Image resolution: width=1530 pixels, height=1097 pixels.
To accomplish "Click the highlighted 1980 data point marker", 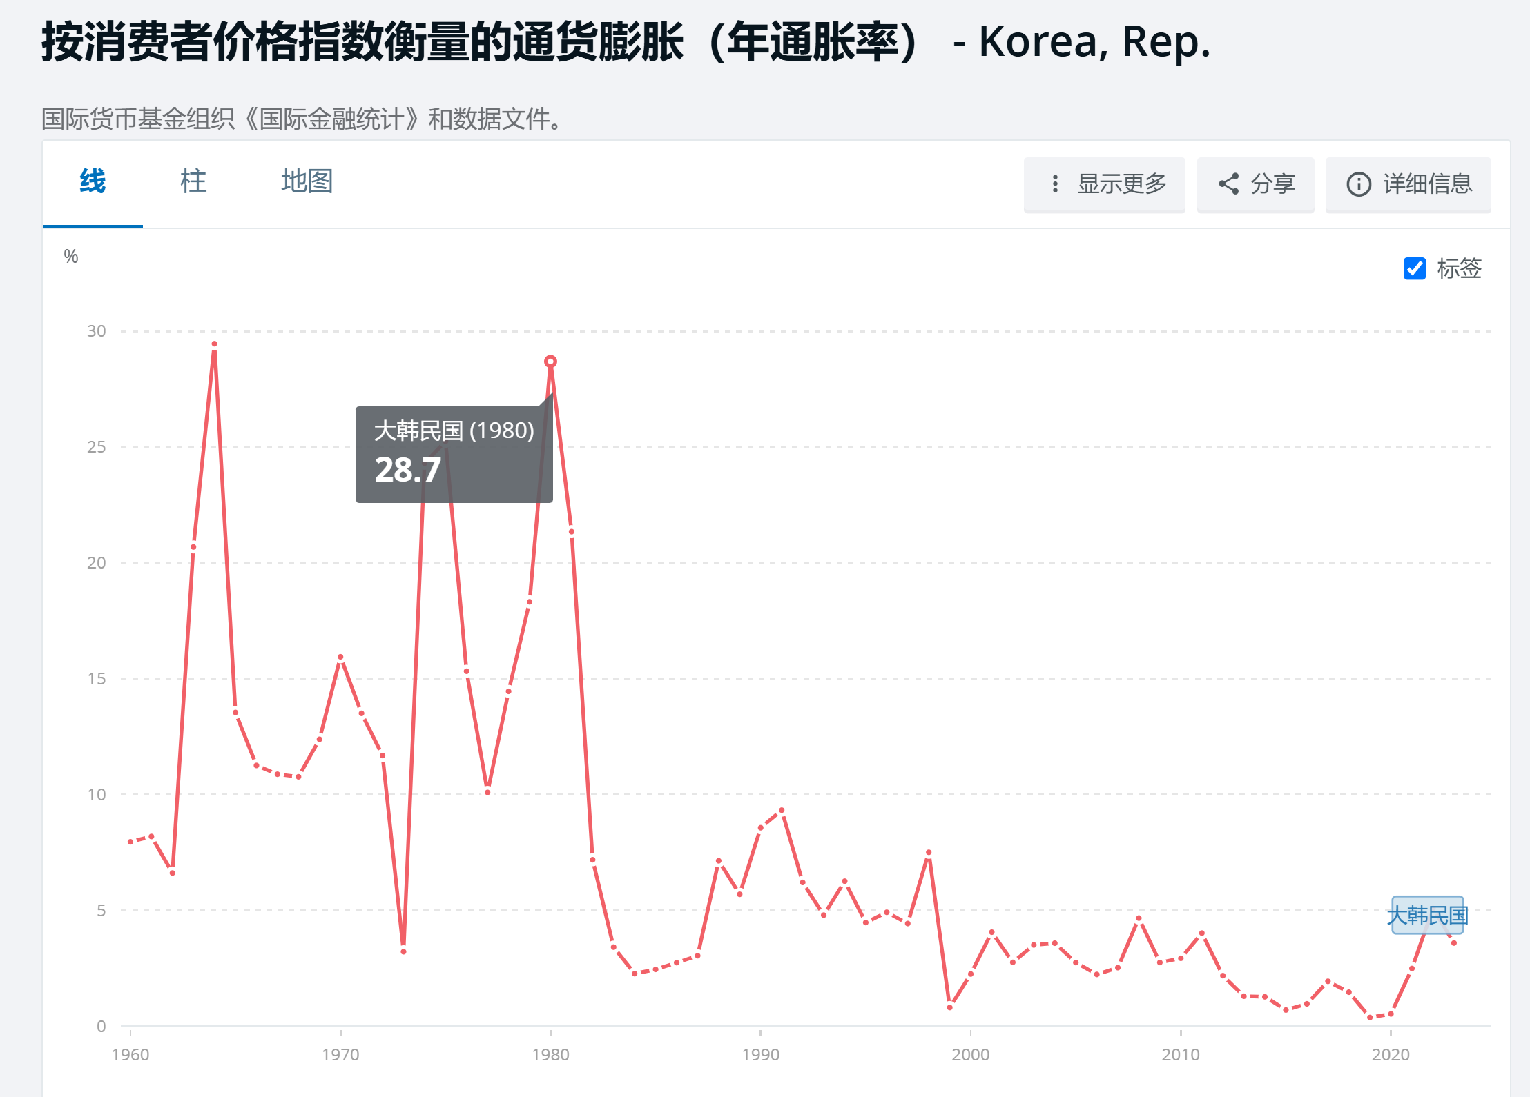I will pos(550,362).
